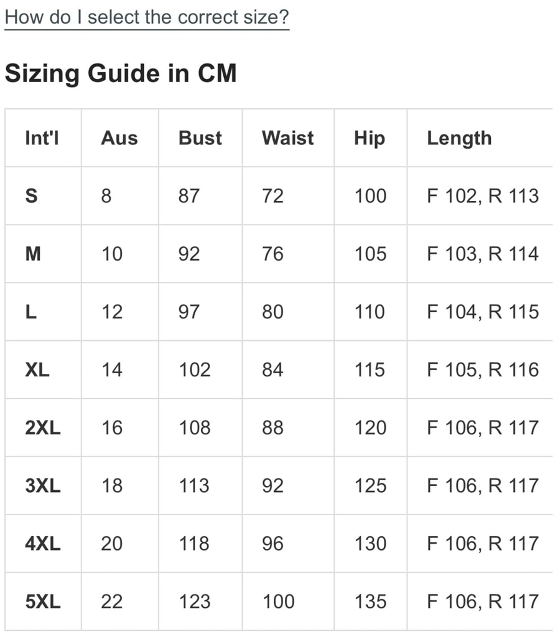The height and width of the screenshot is (637, 558).
Task: Select length cell F 102, R 113
Action: (x=483, y=196)
